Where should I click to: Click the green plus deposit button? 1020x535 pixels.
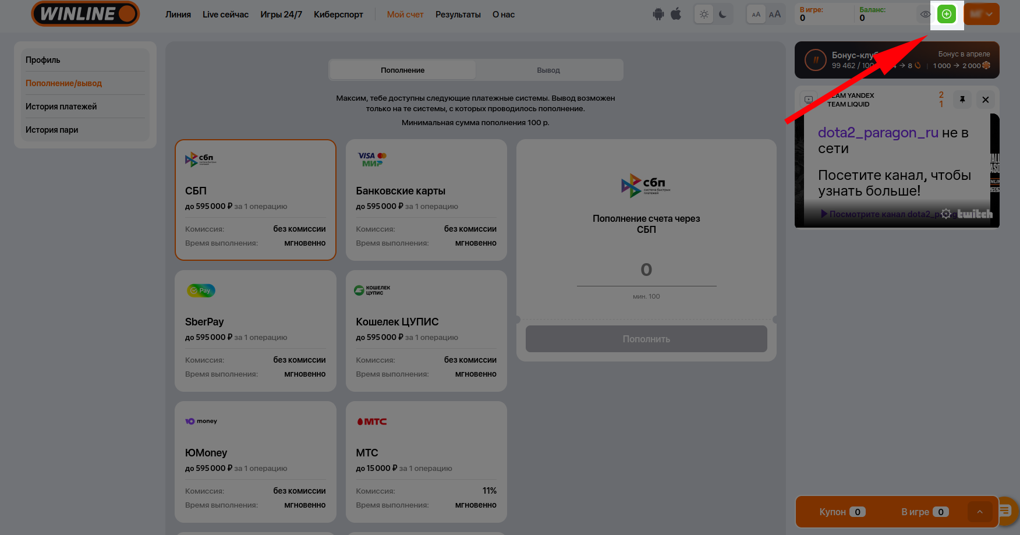coord(947,15)
